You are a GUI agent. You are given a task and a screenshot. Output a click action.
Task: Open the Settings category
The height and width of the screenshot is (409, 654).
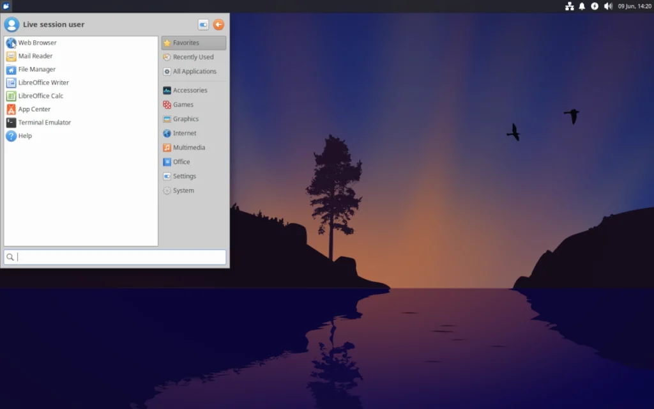click(194, 176)
